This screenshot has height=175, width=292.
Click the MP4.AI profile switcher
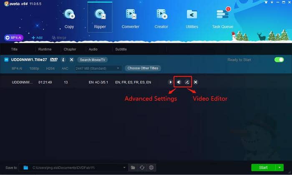point(14,38)
